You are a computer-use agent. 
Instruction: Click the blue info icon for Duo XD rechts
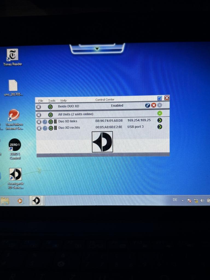[x=45, y=128]
